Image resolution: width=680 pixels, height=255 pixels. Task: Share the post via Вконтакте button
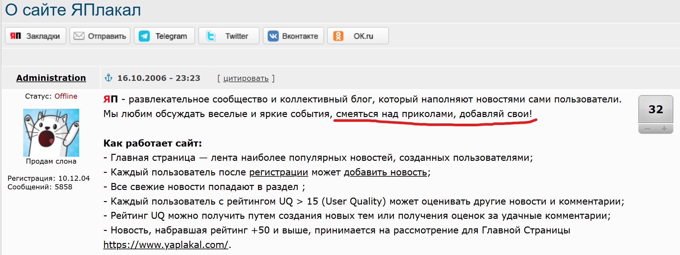pos(293,36)
